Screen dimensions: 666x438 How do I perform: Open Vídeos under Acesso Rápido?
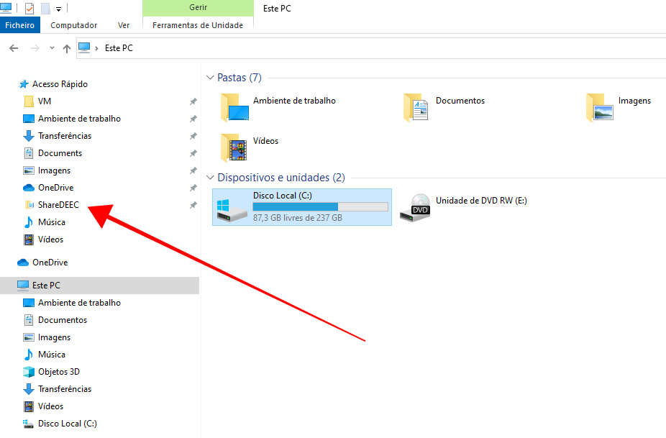tap(50, 239)
